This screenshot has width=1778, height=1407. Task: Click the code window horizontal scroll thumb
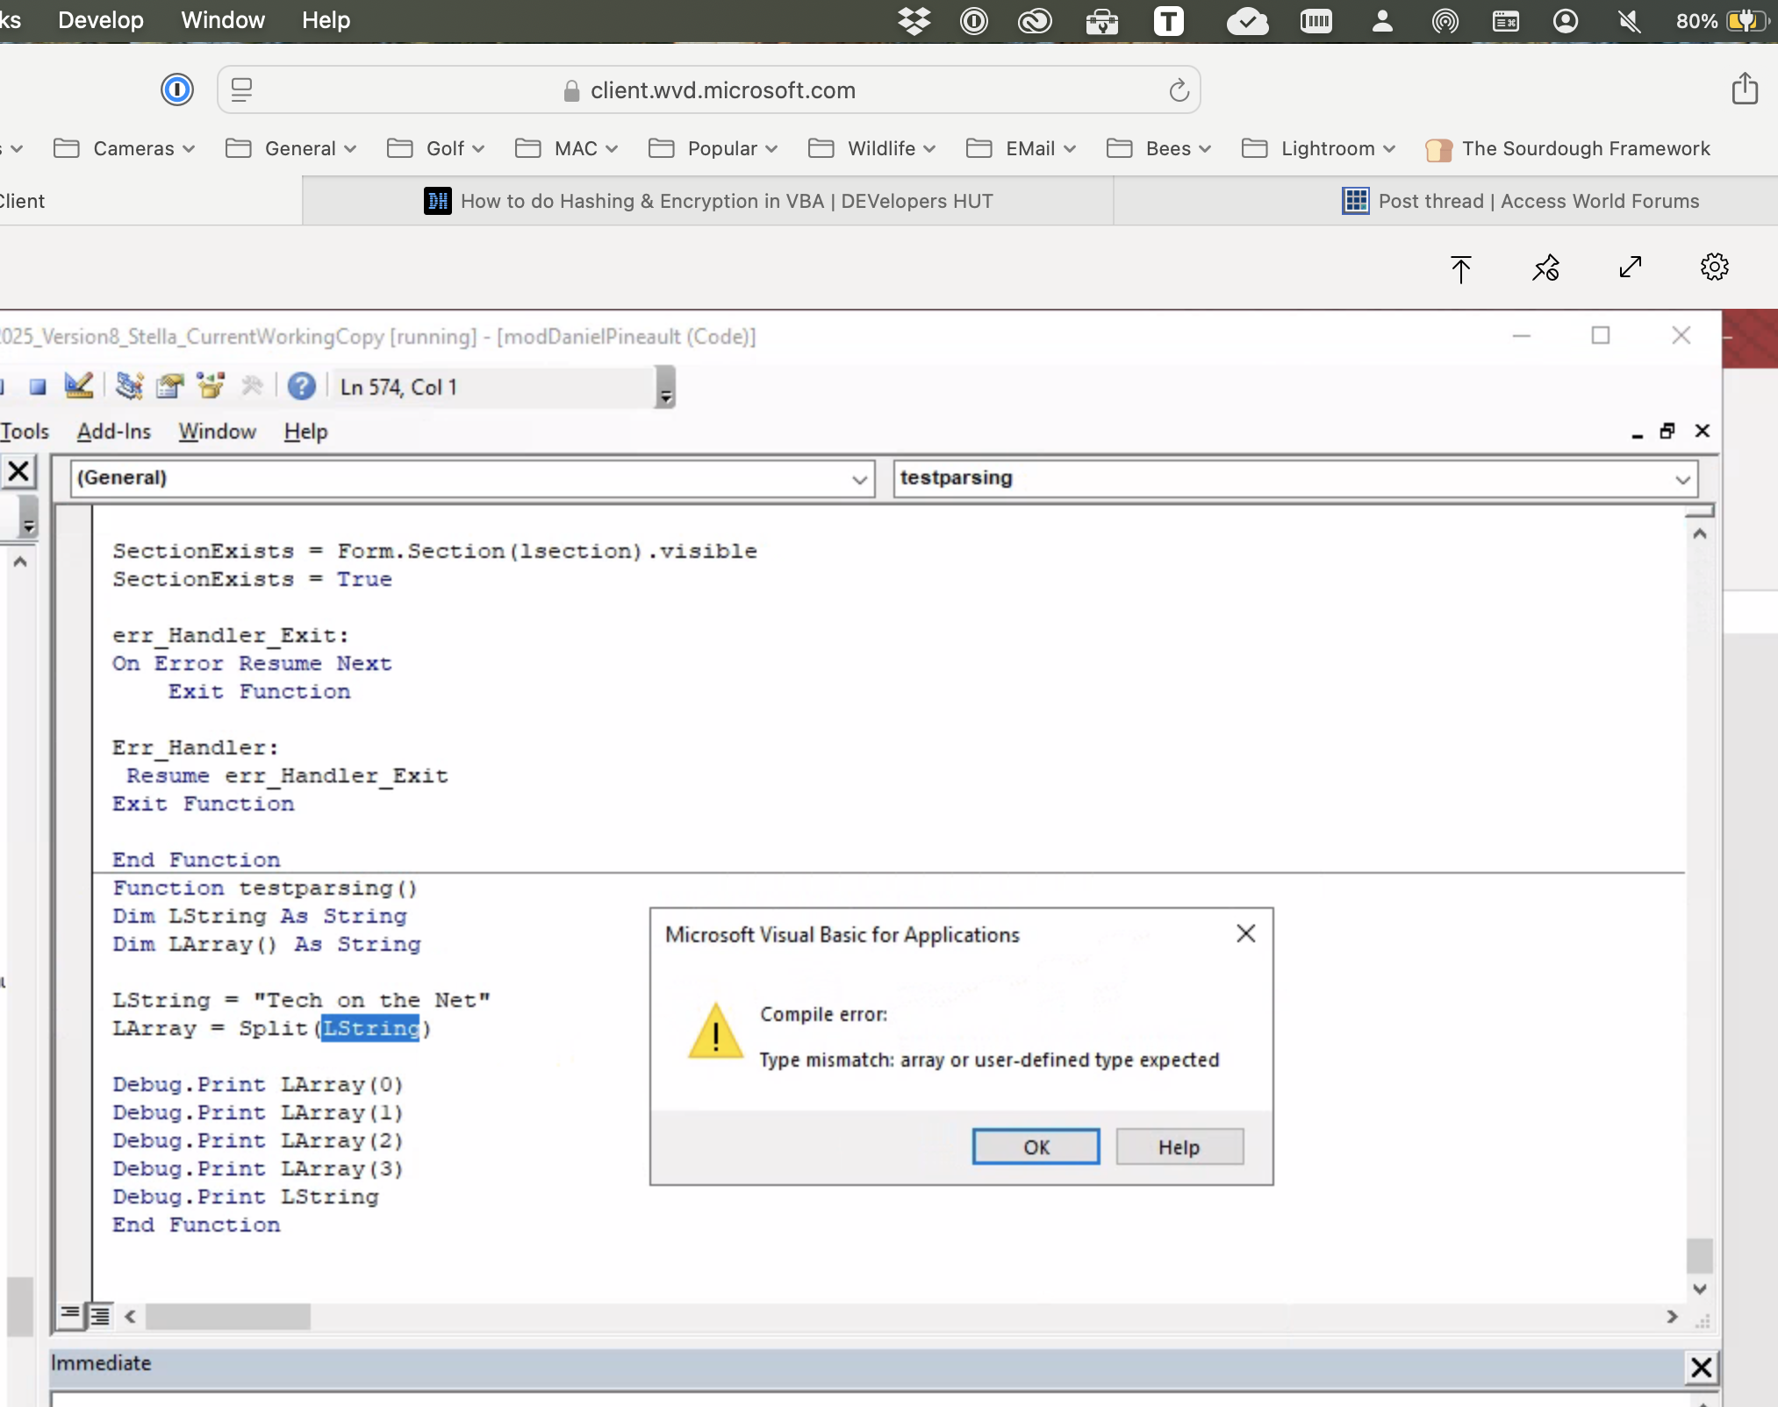tap(227, 1316)
